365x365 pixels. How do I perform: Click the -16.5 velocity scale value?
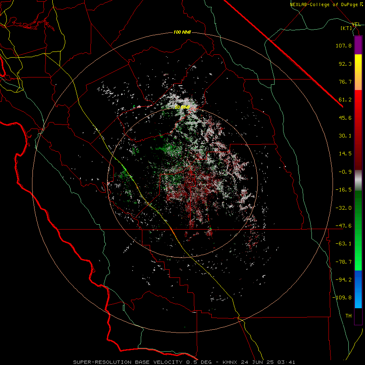click(344, 190)
